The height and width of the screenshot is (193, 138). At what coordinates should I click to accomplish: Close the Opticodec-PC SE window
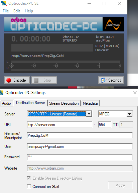pos(120,3)
